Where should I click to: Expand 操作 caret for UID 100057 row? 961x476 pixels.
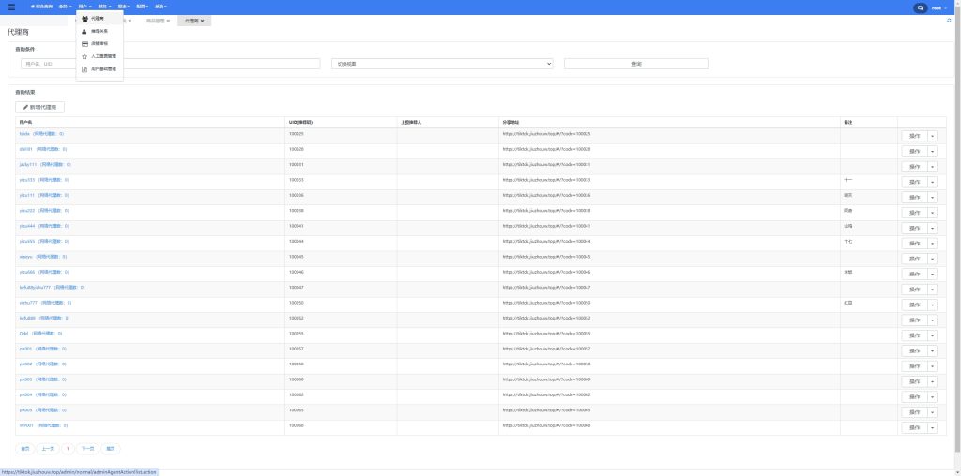pos(932,351)
